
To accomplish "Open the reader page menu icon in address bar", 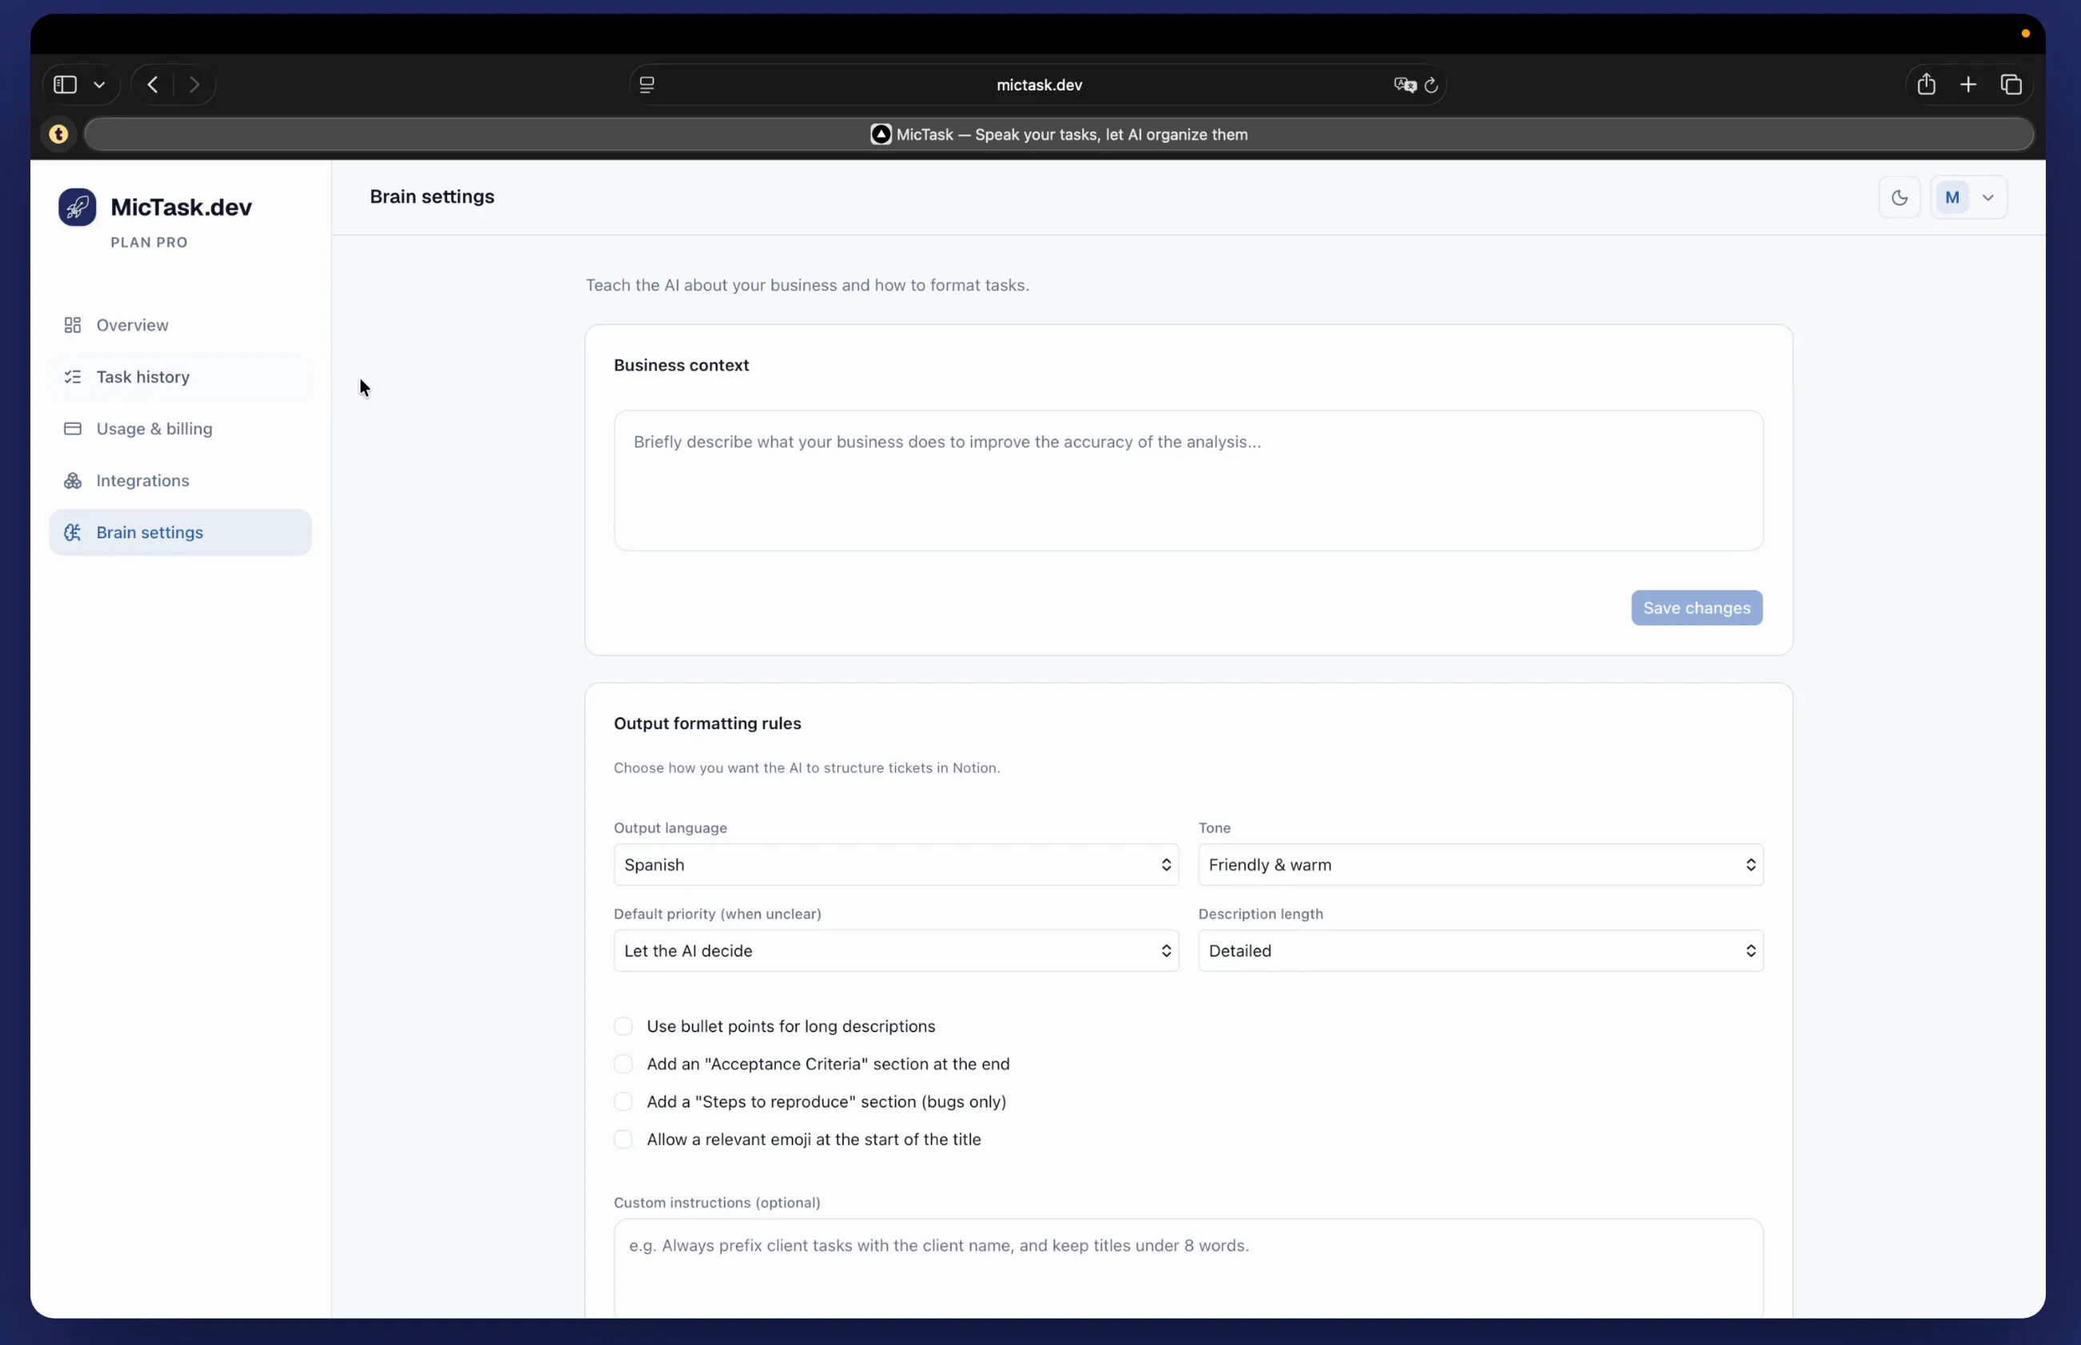I will coord(646,85).
